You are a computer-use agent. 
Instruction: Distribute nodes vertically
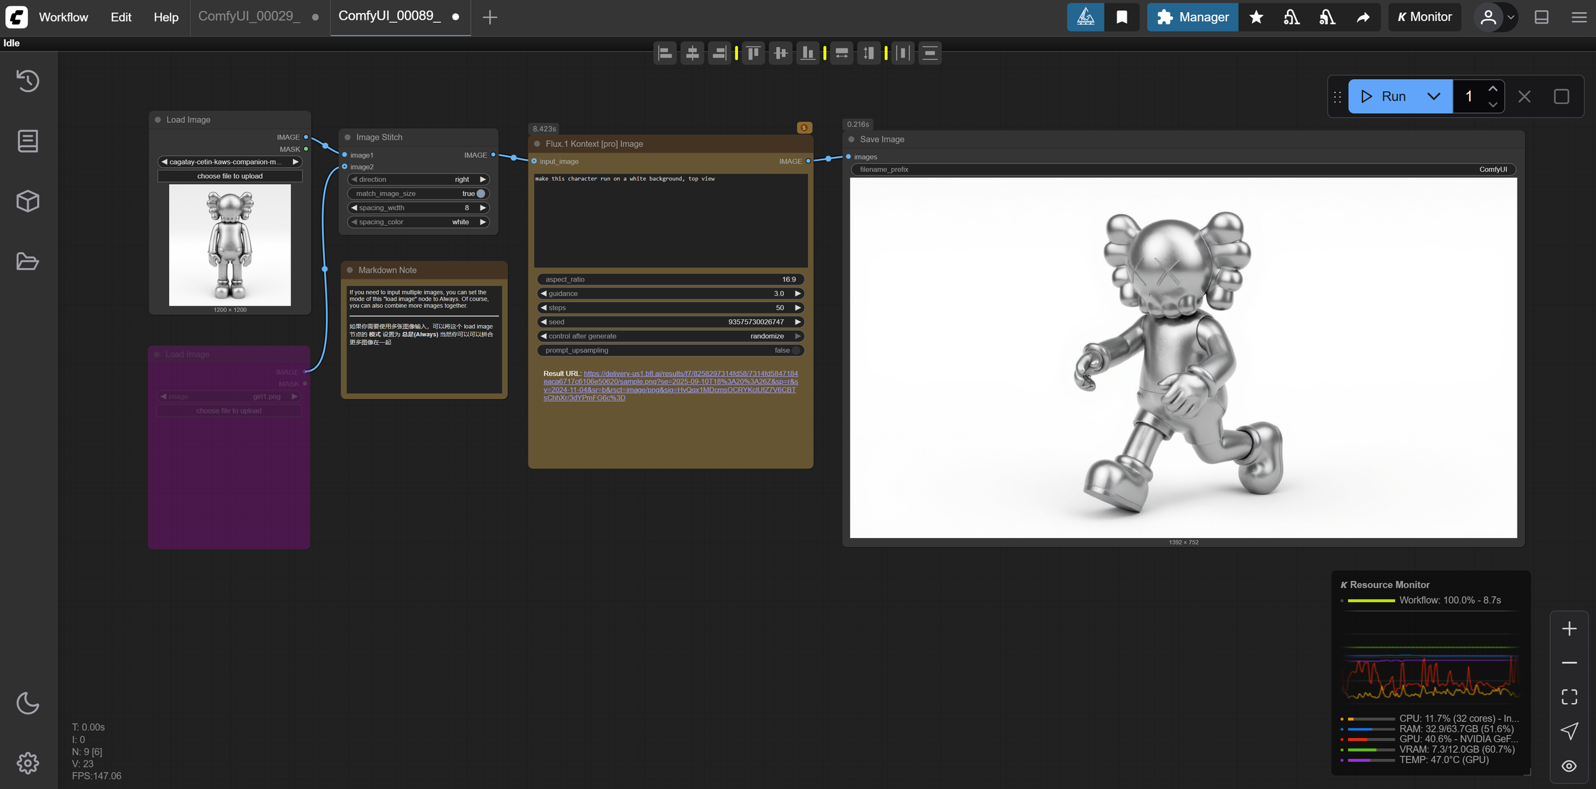[930, 54]
